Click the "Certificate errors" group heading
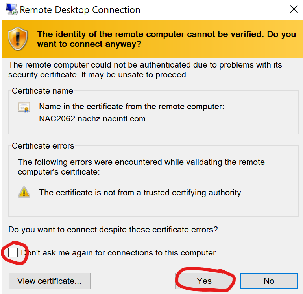Image resolution: width=303 pixels, height=294 pixels. coord(43,146)
